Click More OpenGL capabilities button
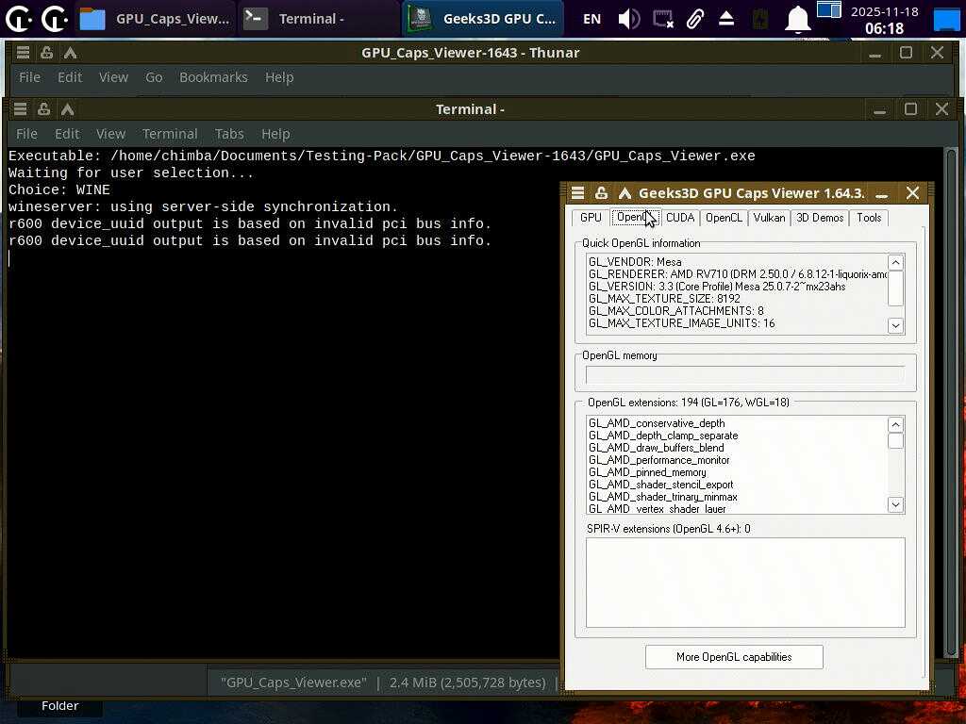The width and height of the screenshot is (966, 724). point(734,657)
